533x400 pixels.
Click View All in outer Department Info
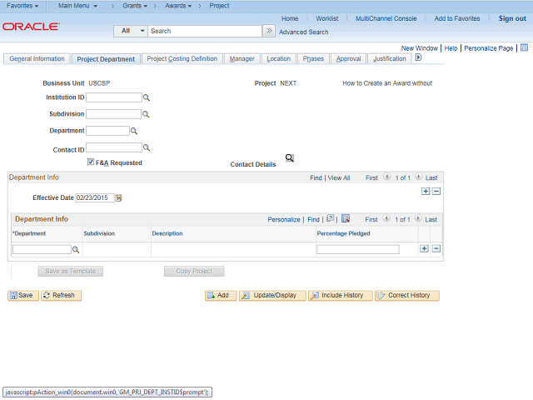339,177
